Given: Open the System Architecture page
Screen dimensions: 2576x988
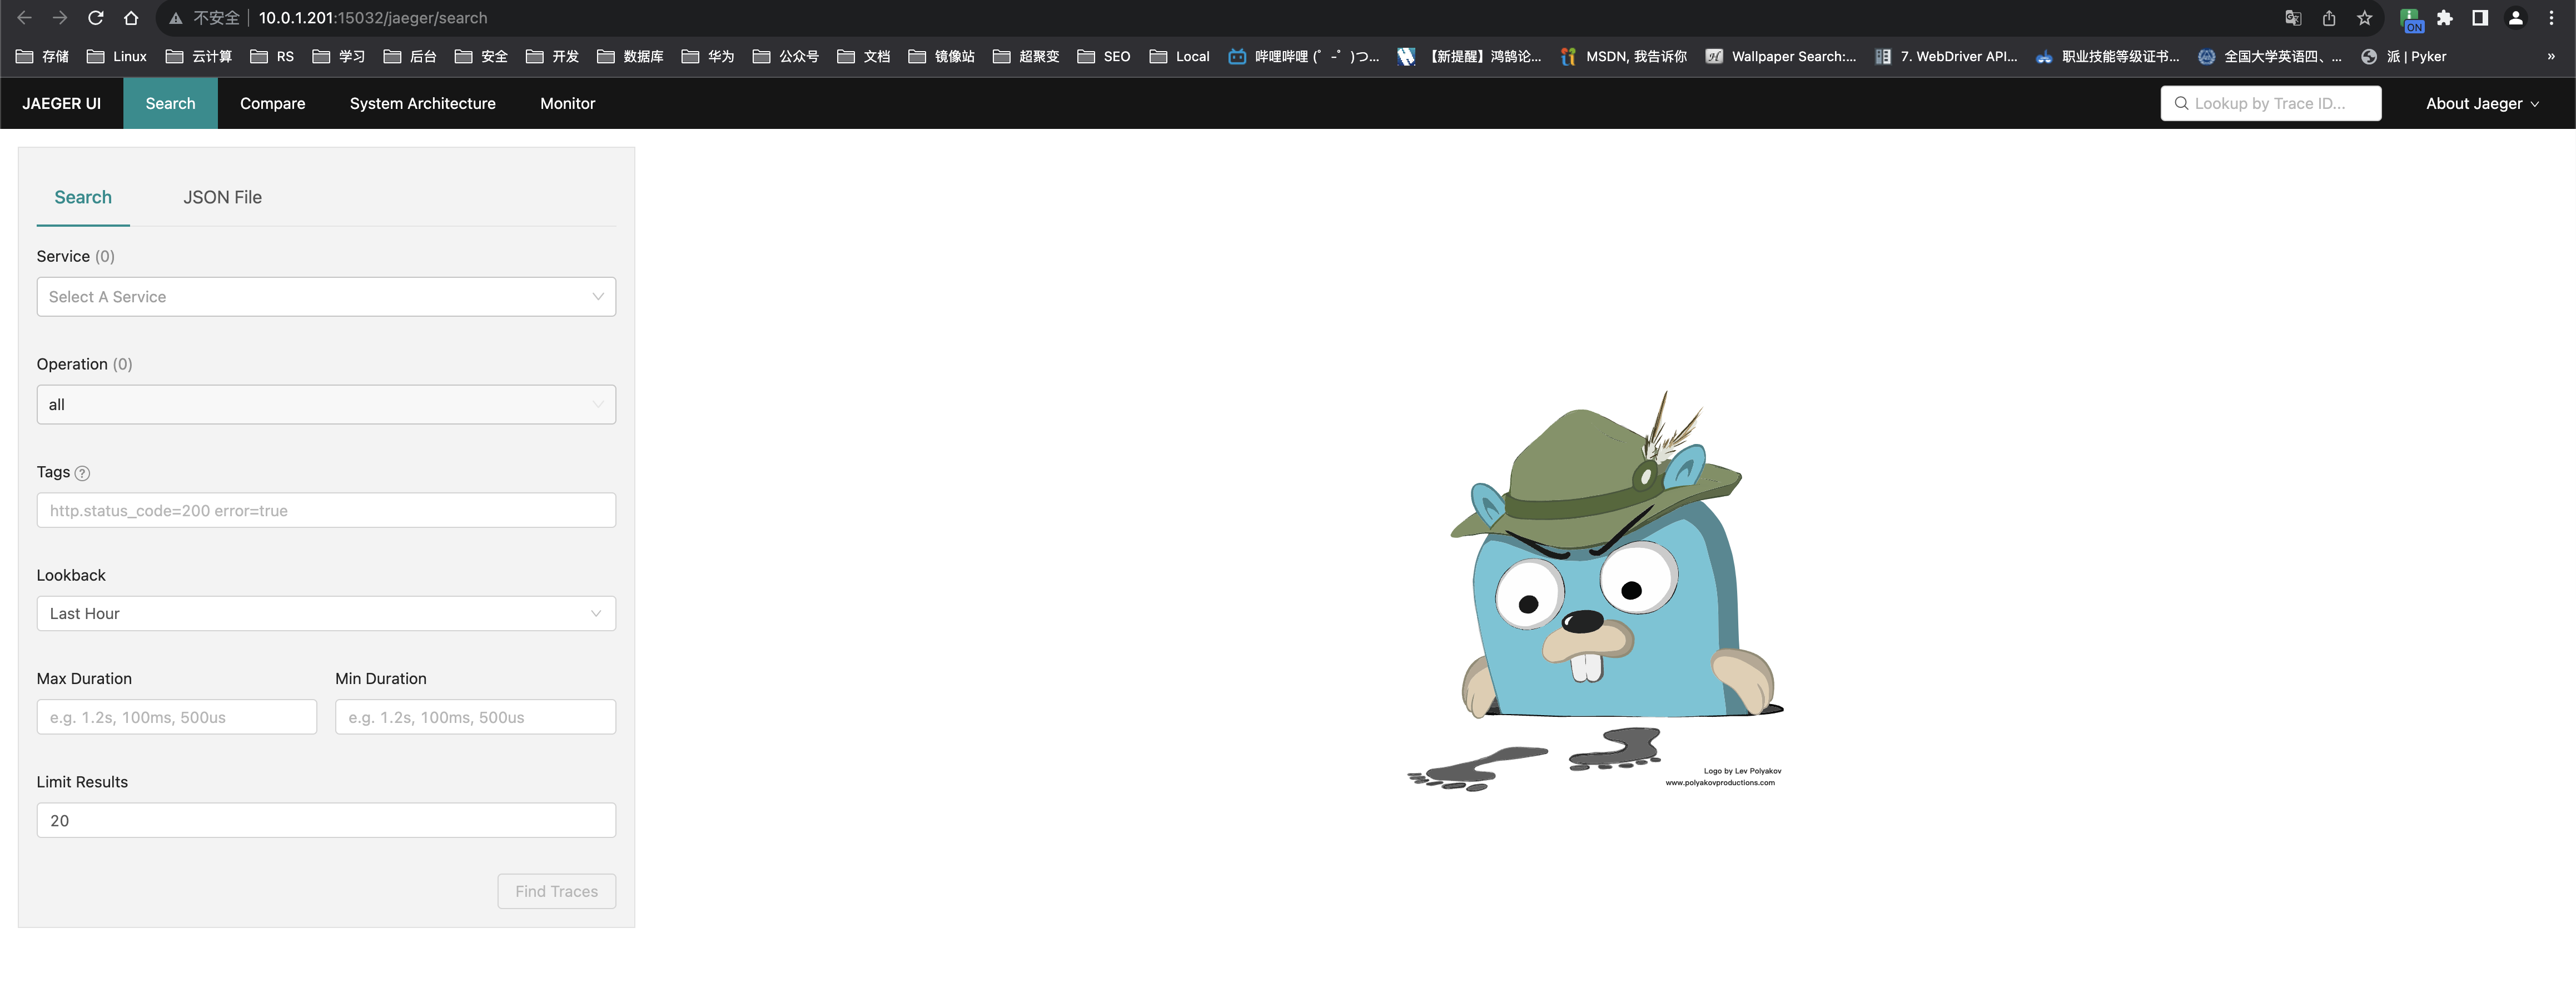Looking at the screenshot, I should coord(422,103).
